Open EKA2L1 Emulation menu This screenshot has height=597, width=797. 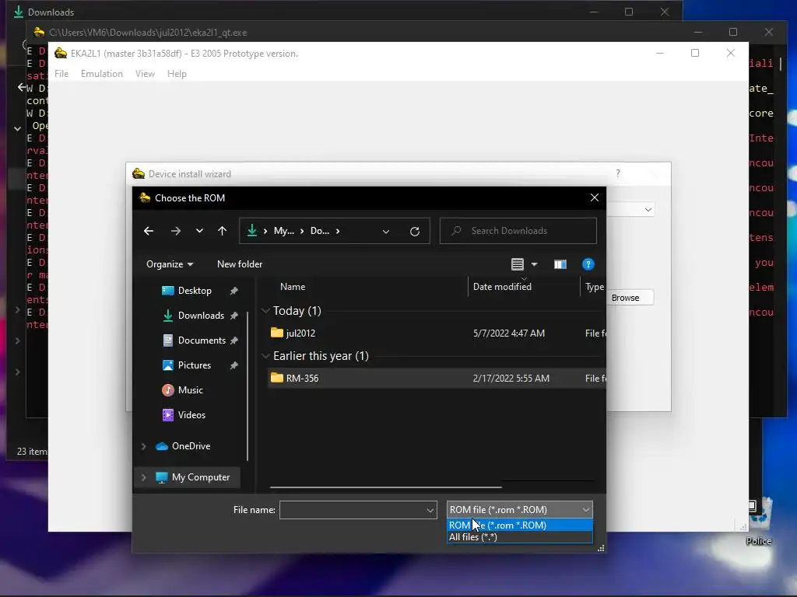(102, 74)
